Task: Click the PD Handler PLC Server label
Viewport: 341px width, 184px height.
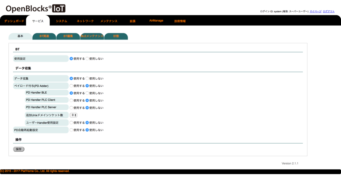Action: [x=46, y=107]
